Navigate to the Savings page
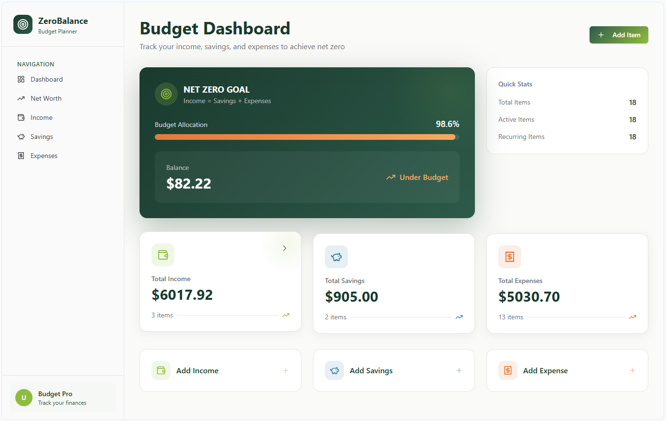 (x=63, y=137)
